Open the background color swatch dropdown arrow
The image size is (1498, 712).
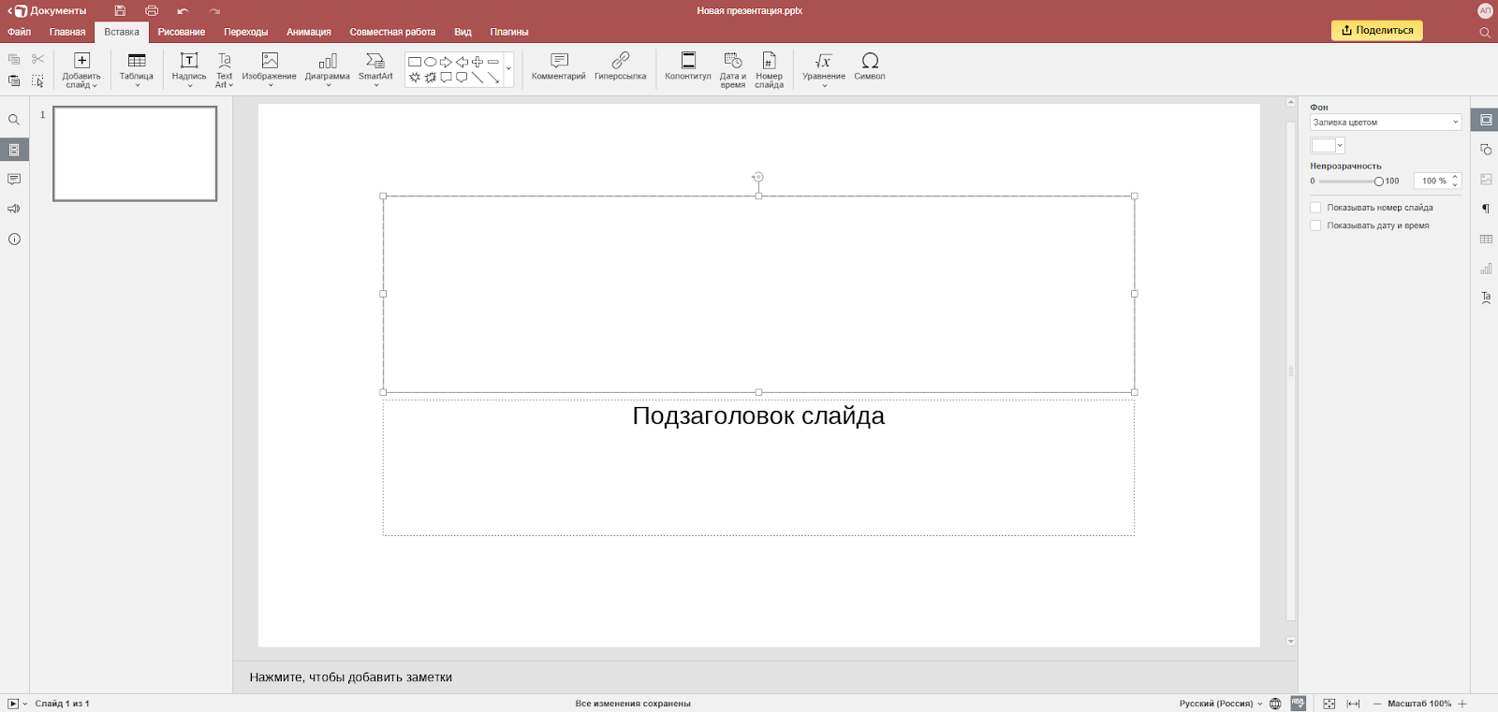(x=1340, y=146)
